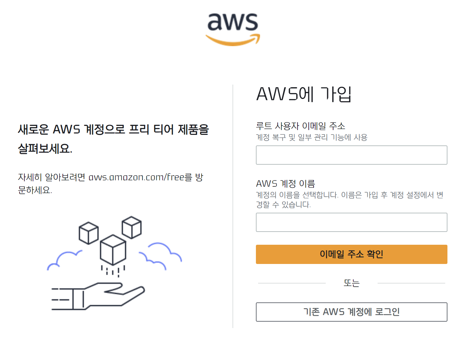Click the large center cube illustration
Screen dimensions: 458x337
pos(113,250)
